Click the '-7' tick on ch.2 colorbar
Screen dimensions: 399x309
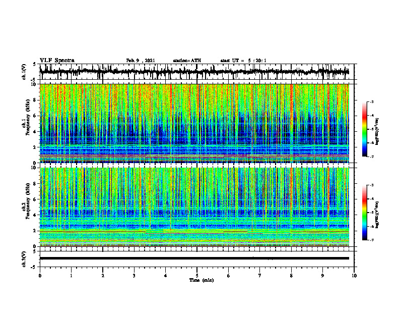pyautogui.click(x=372, y=240)
